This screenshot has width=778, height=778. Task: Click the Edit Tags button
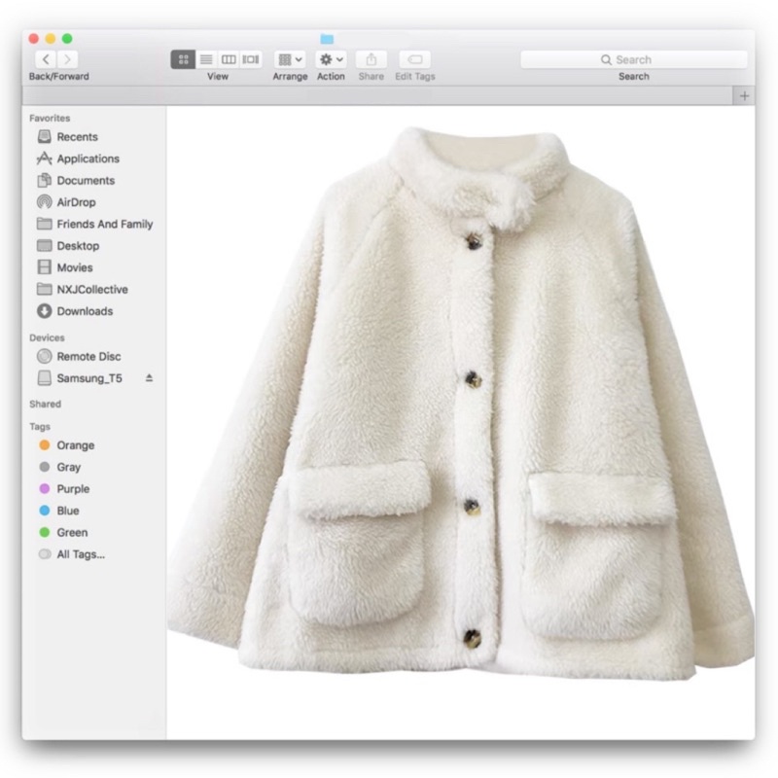(x=415, y=59)
